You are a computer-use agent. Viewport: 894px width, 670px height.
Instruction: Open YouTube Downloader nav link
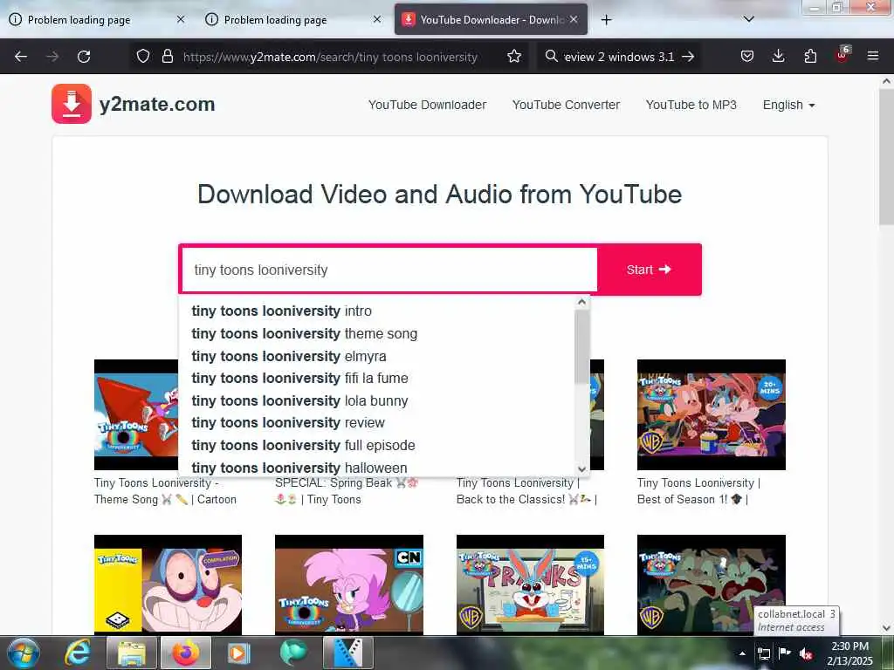(427, 105)
